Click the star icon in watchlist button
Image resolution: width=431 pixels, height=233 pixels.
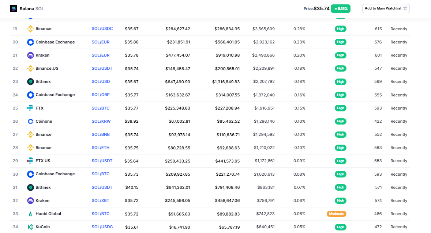coord(405,8)
